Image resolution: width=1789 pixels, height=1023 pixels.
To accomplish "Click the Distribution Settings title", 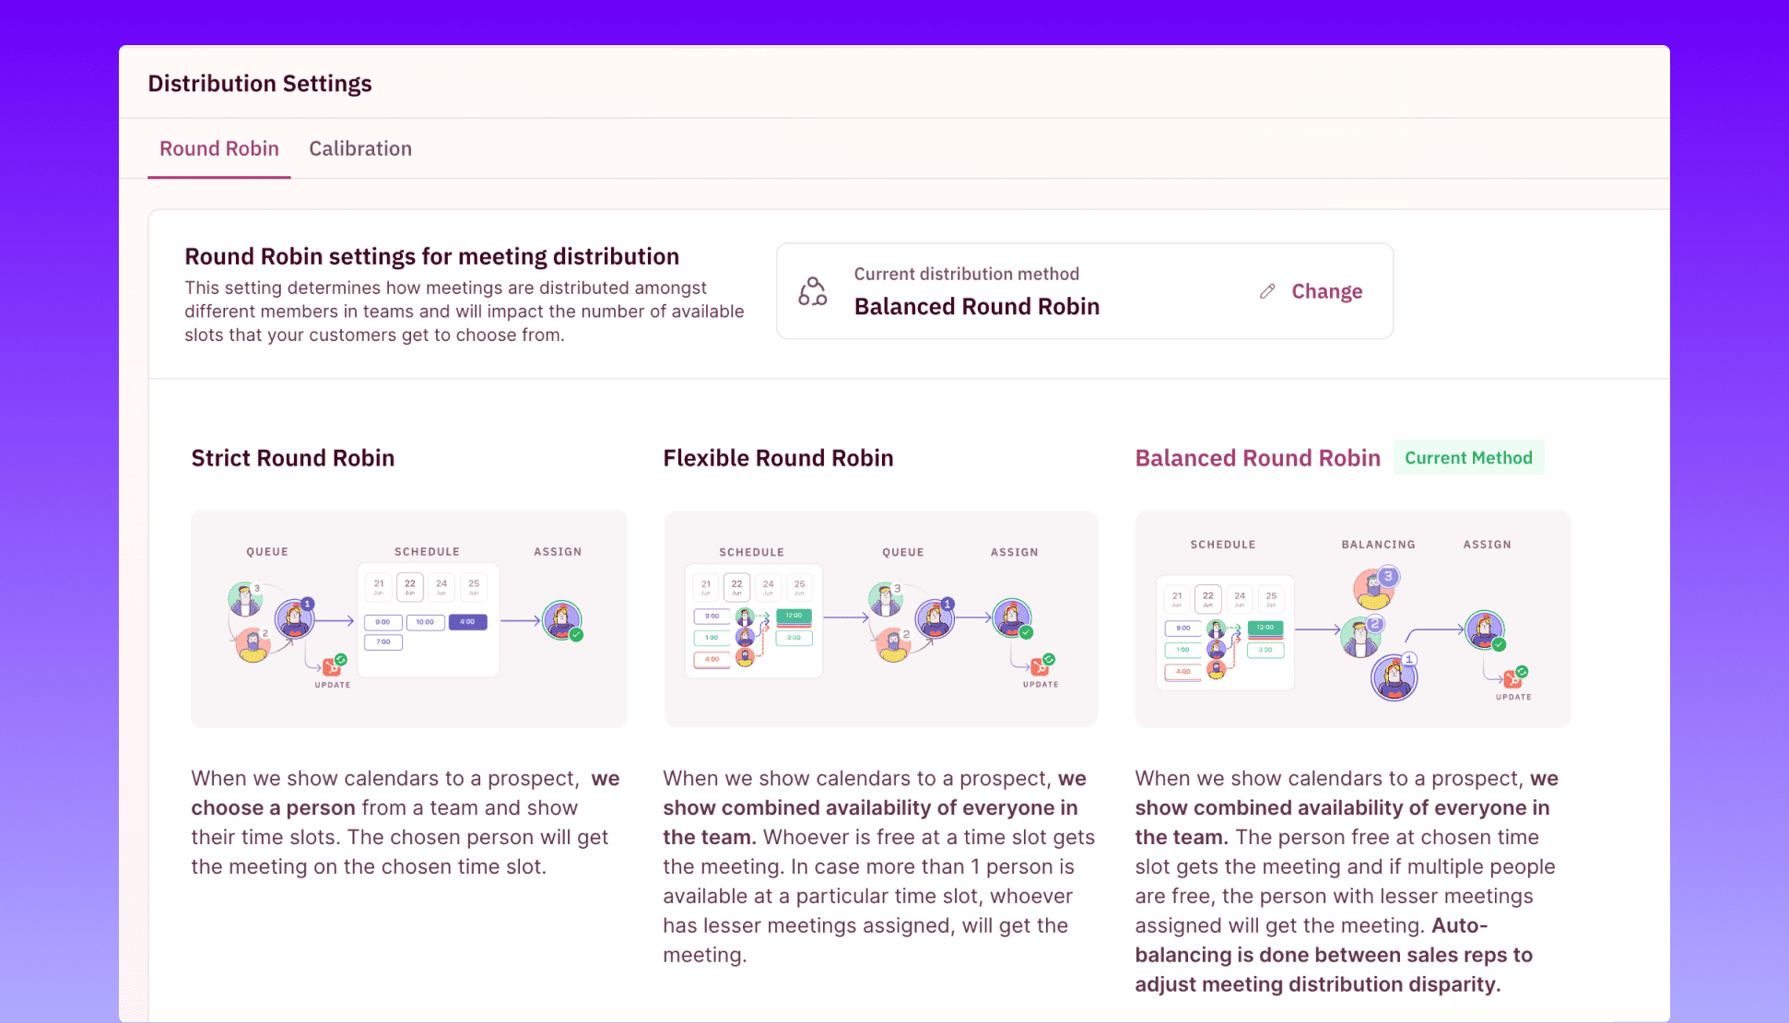I will 260,84.
